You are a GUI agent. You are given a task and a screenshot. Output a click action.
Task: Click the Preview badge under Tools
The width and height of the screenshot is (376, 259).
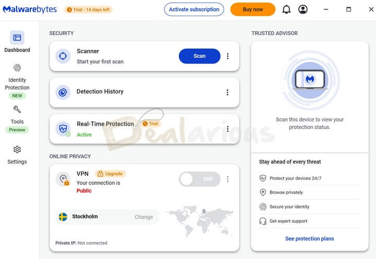17,130
